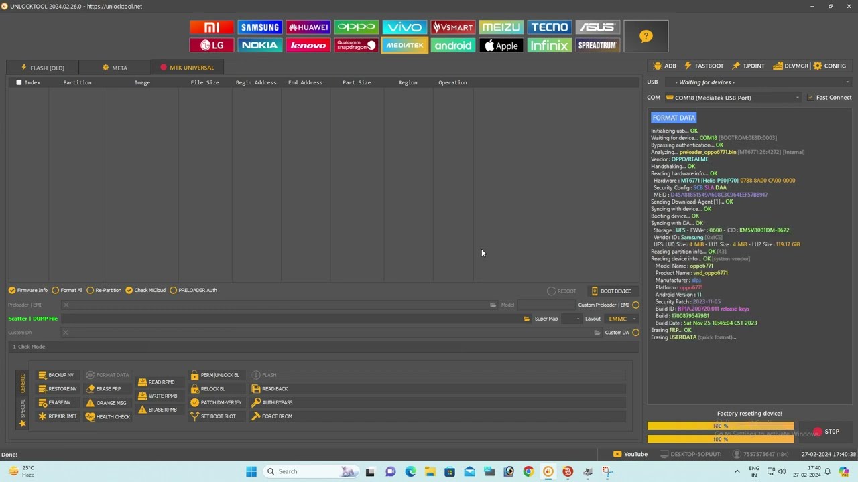Enable the Format All option
858x482 pixels.
pos(56,291)
